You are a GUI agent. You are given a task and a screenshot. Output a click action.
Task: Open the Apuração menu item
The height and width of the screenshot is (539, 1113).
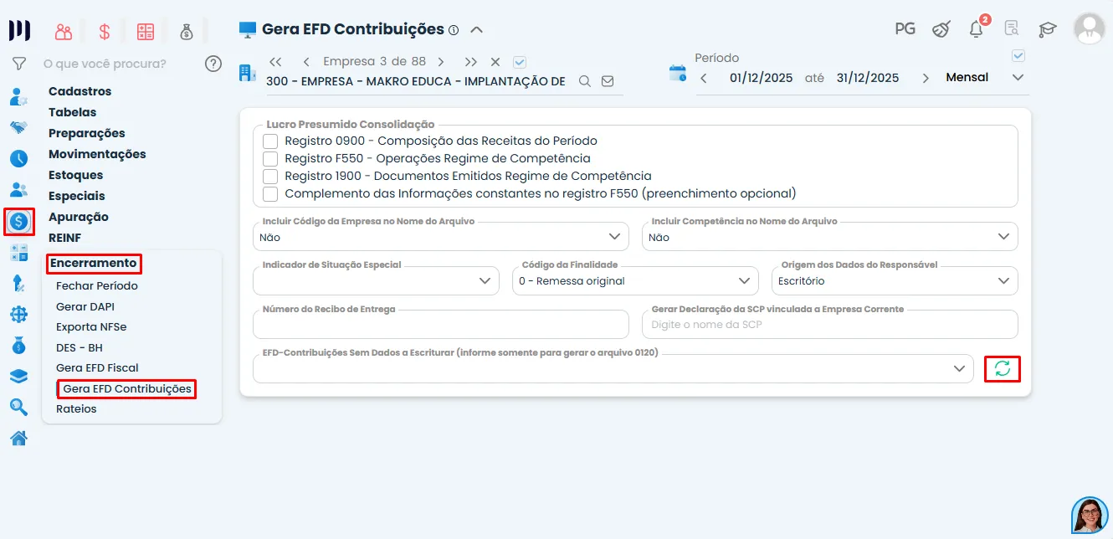tap(79, 217)
